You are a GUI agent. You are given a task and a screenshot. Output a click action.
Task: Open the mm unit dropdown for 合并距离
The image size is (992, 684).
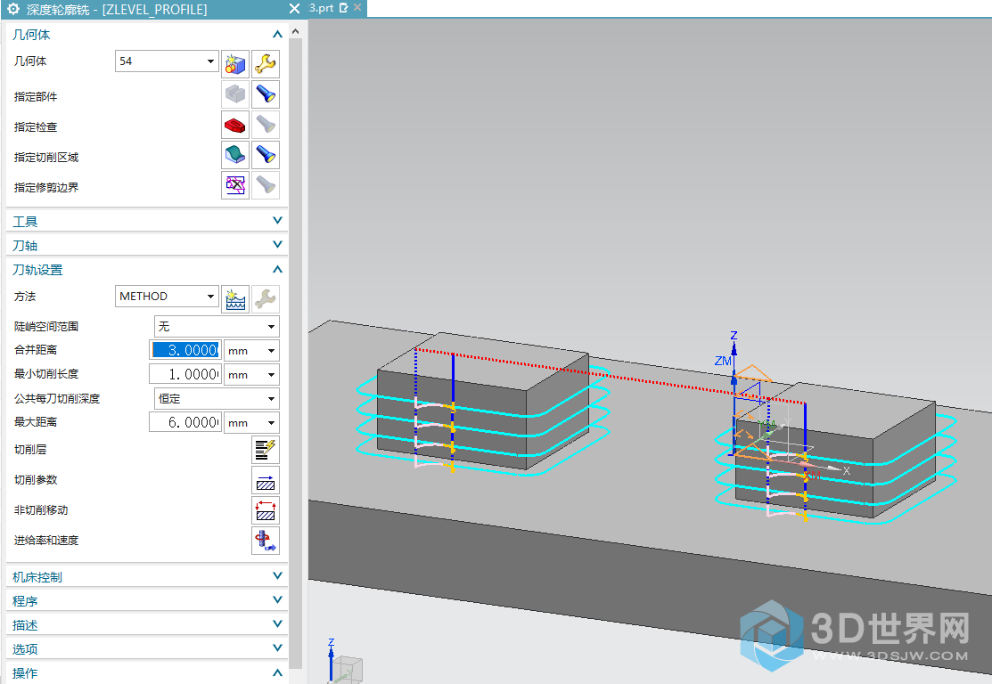pos(252,351)
